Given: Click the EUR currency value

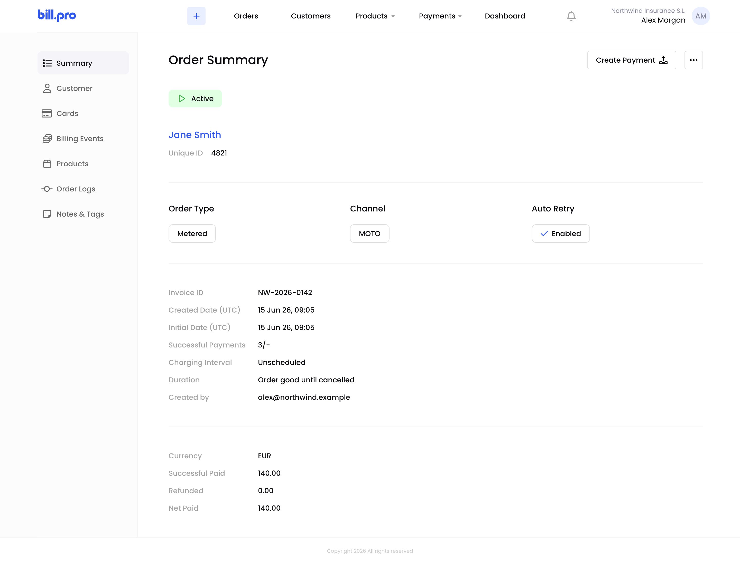Looking at the screenshot, I should tap(264, 456).
